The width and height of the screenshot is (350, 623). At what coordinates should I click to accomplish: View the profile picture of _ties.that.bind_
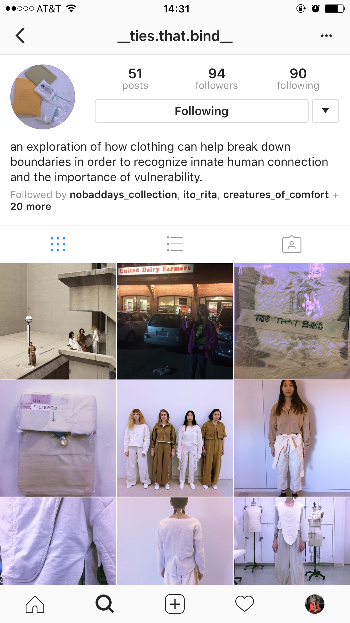pyautogui.click(x=43, y=97)
